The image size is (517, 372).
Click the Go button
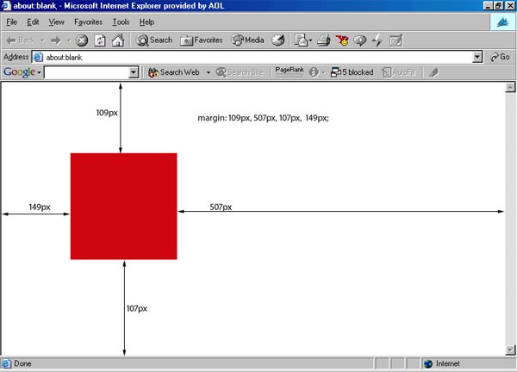click(x=500, y=57)
